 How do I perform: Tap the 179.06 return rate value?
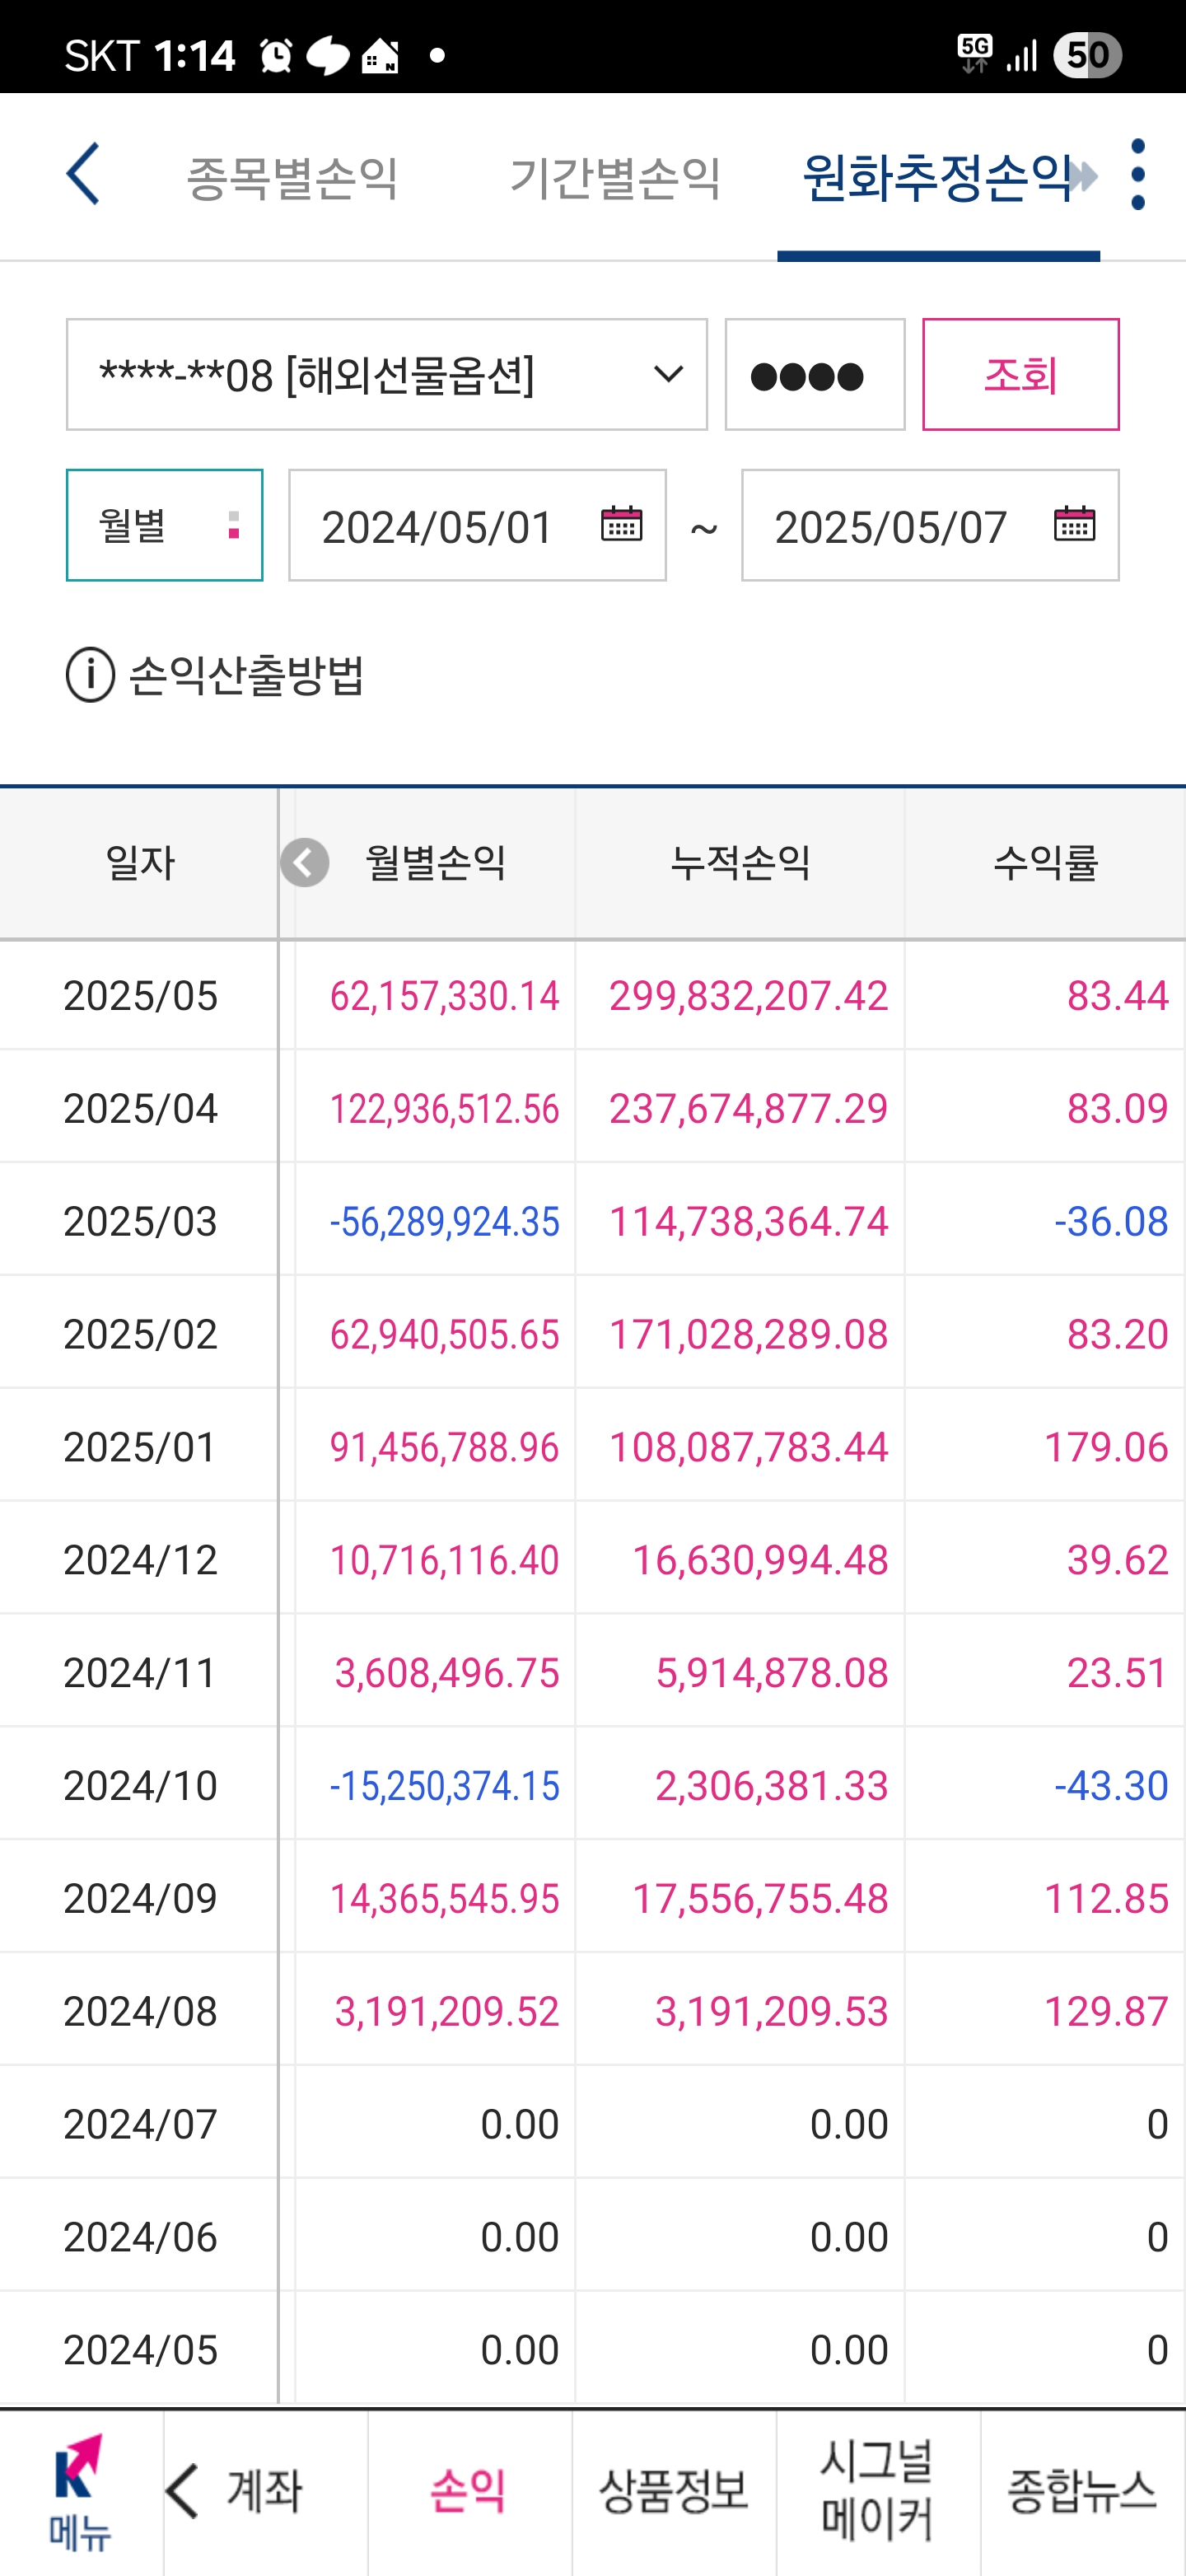(x=1106, y=1447)
